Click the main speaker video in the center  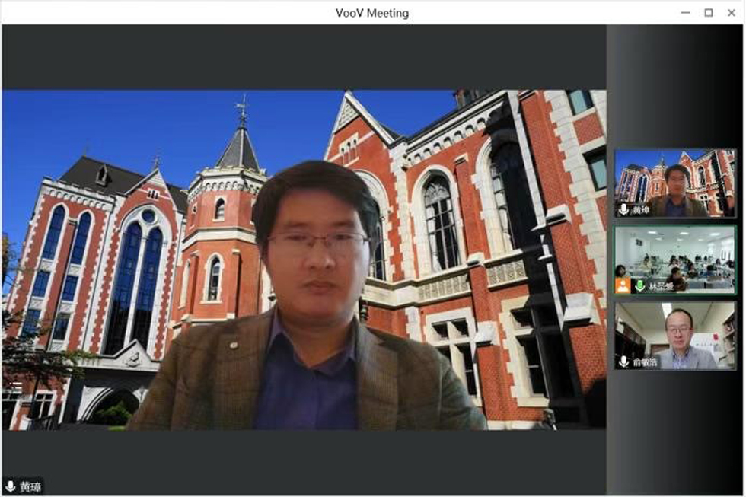(x=304, y=259)
